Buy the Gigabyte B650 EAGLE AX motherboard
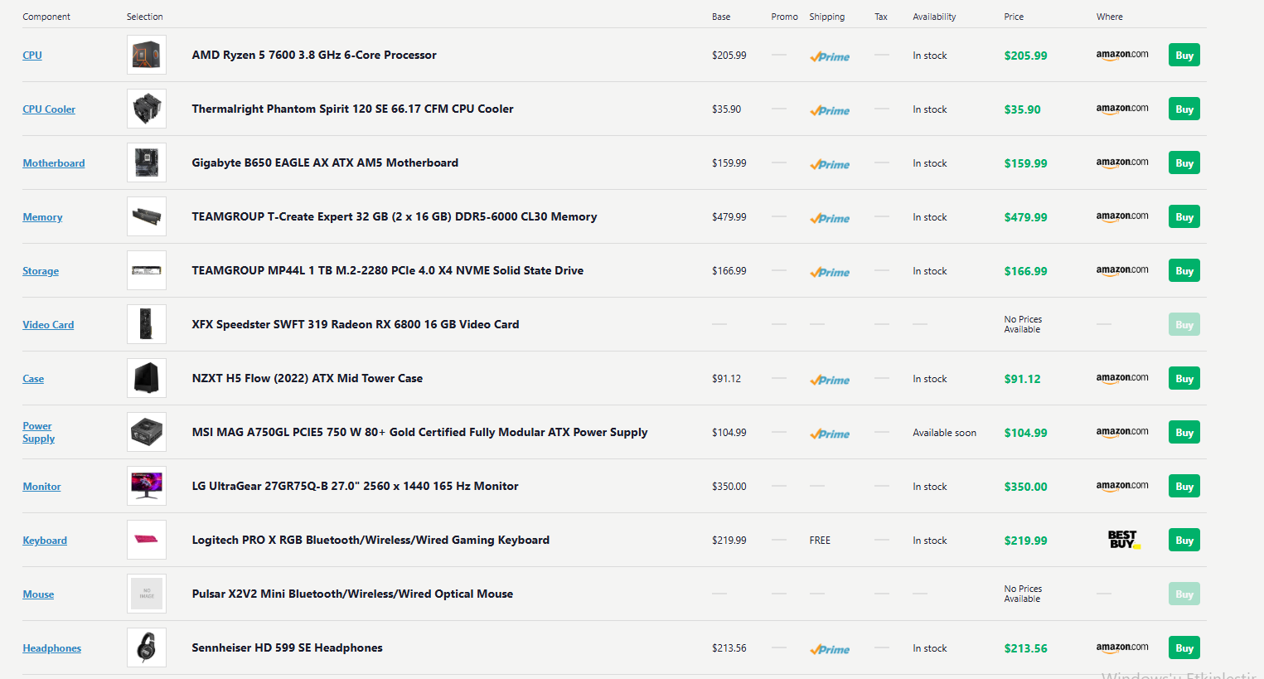The image size is (1264, 679). tap(1184, 163)
